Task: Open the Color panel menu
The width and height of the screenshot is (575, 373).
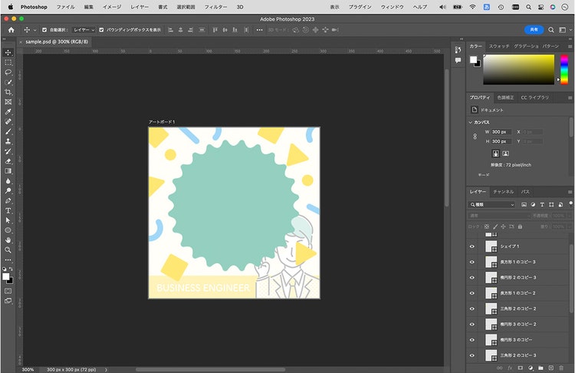Action: coord(570,47)
